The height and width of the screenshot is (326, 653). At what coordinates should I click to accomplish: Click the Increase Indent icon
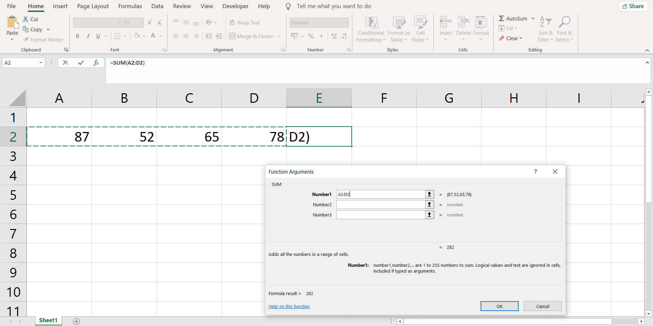[x=219, y=36]
